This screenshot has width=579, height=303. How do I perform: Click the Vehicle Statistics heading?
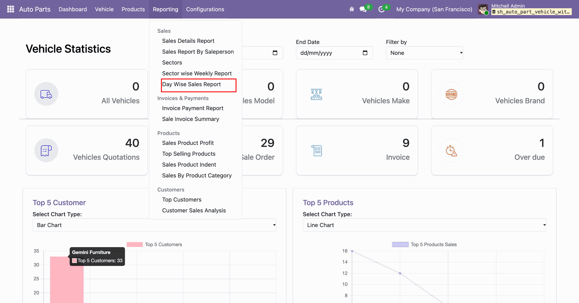pos(68,49)
